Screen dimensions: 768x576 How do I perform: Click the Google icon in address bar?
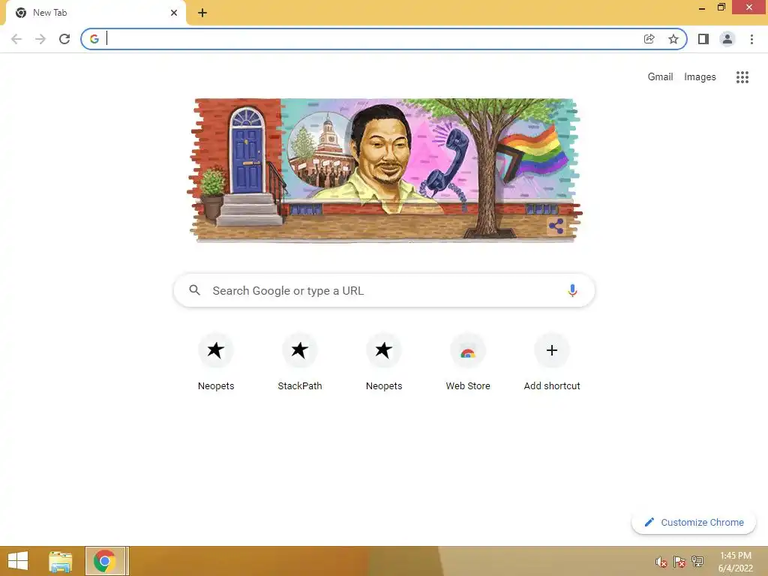coord(94,39)
